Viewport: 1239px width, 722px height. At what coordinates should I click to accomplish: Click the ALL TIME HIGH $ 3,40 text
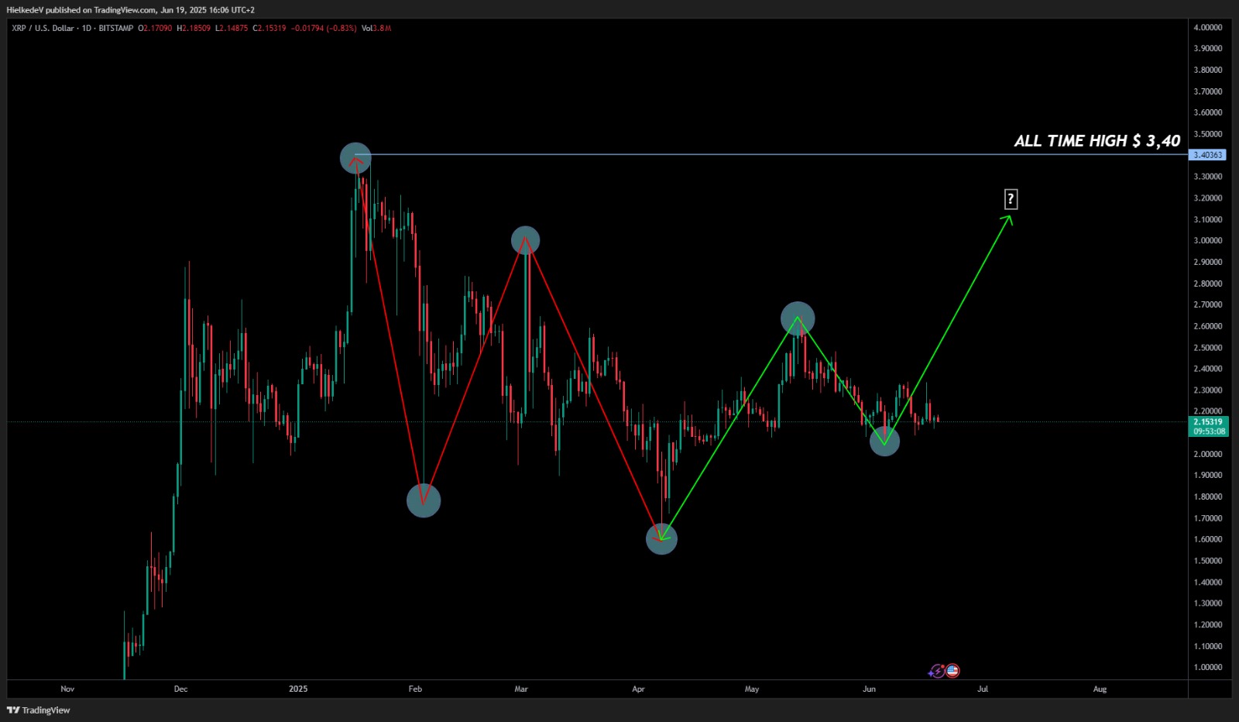point(1097,141)
